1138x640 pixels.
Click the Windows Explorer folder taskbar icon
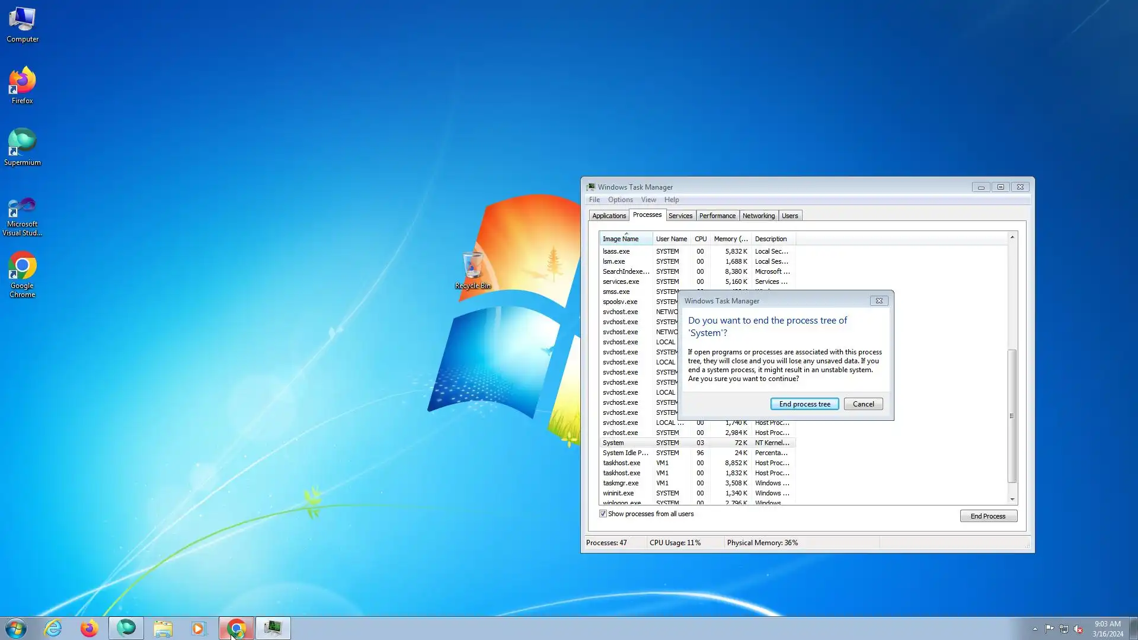point(162,628)
